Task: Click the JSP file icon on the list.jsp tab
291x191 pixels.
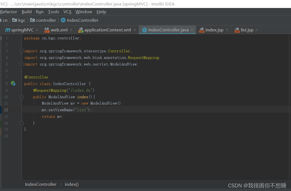Action: 236,30
